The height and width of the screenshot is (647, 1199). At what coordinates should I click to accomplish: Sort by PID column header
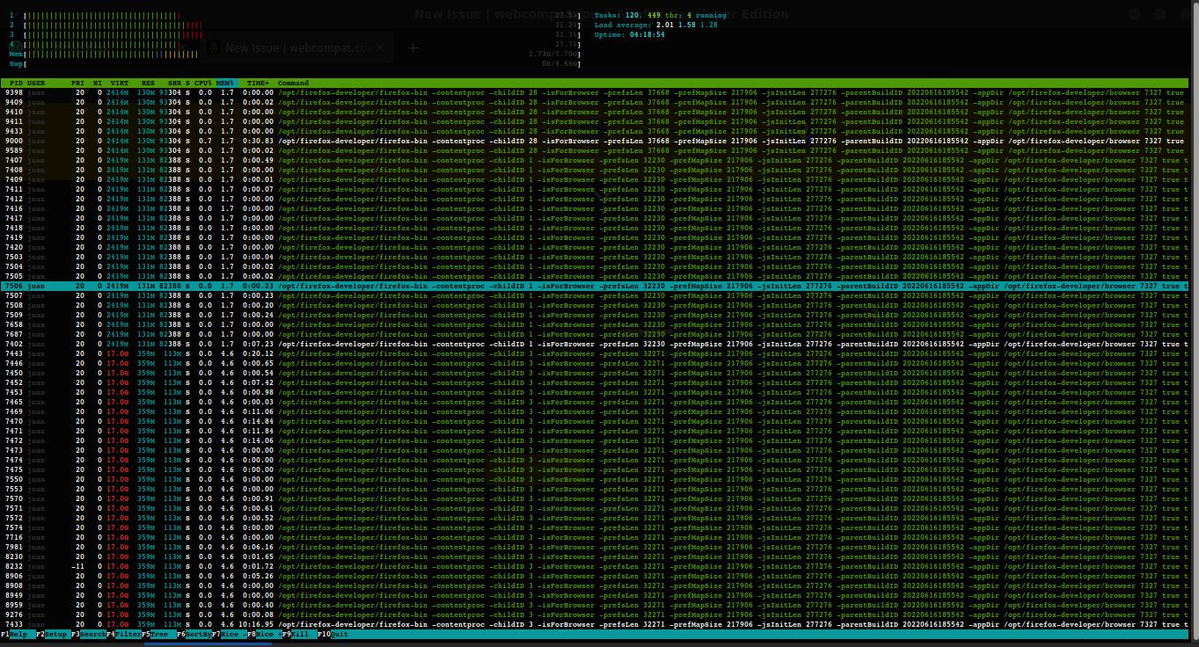[x=17, y=83]
